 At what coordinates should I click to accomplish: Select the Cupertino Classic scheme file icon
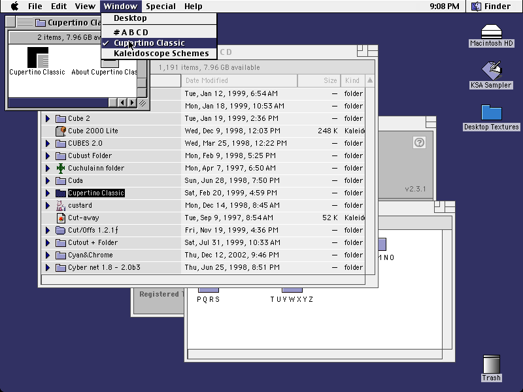38,57
